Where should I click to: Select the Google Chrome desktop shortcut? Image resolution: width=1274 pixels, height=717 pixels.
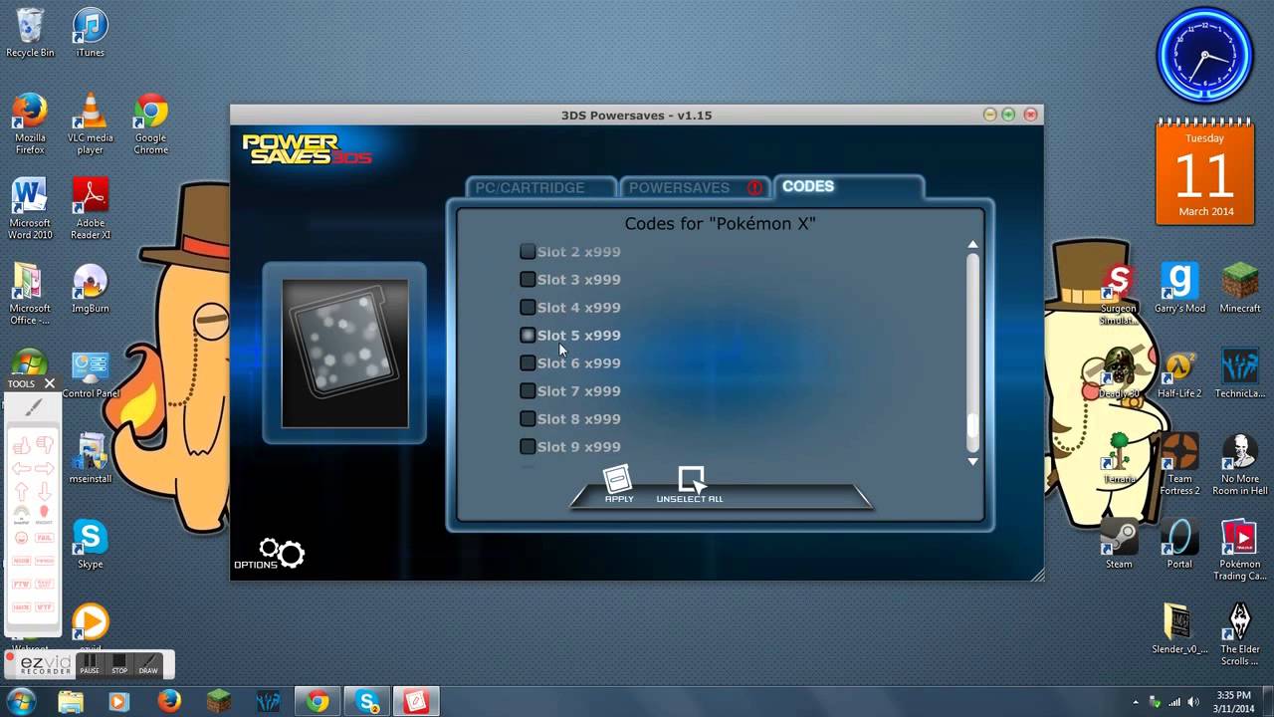click(x=151, y=123)
